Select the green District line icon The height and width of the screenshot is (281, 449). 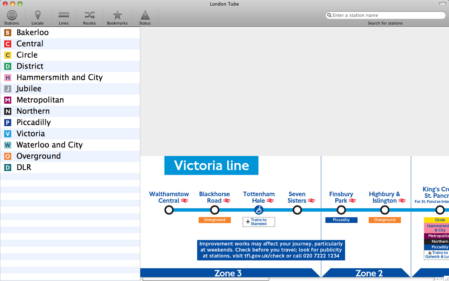(8, 66)
